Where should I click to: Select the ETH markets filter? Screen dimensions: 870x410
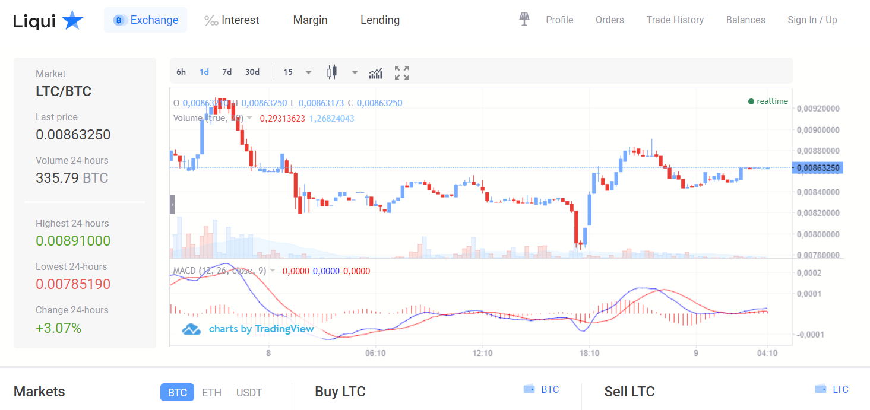[211, 393]
